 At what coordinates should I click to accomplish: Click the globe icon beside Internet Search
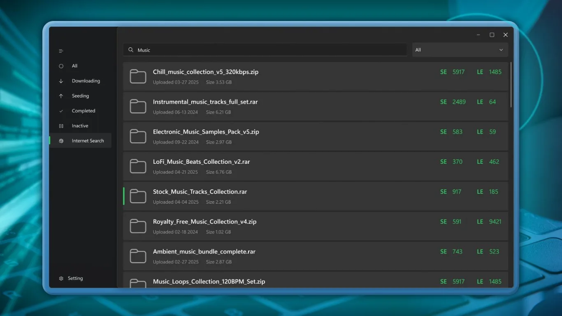[61, 141]
